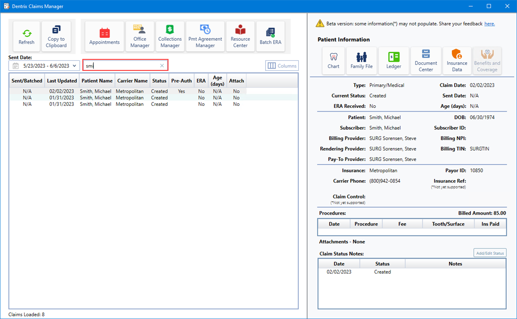Click the Dentrix app icon in title bar

pos(6,6)
